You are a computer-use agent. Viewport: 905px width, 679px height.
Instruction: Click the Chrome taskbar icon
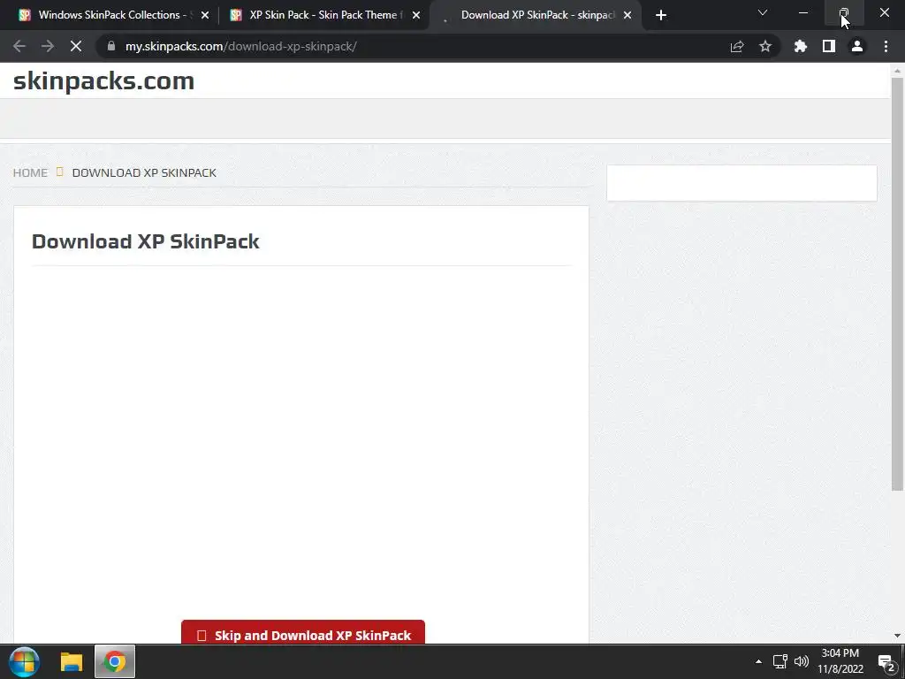coord(115,661)
